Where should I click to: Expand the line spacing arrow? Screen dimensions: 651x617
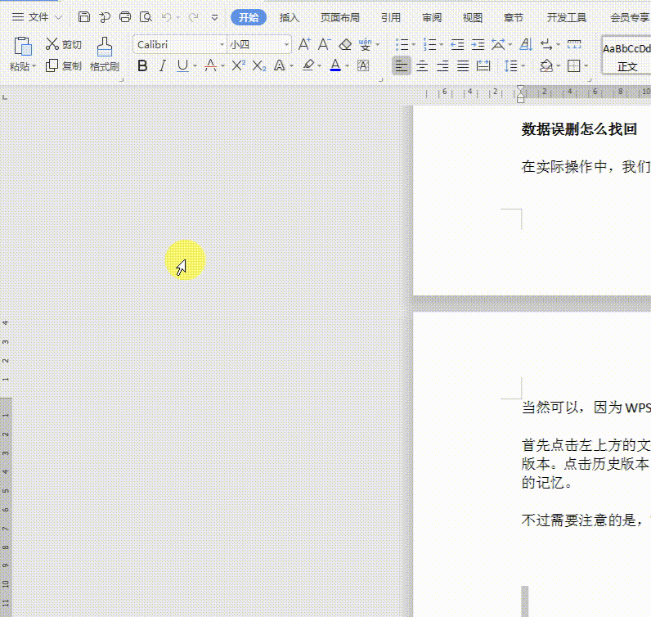coord(523,66)
